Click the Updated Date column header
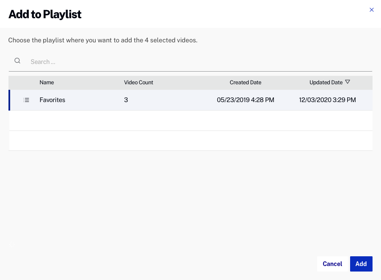Screen dimensions: 381x280 click(x=326, y=83)
